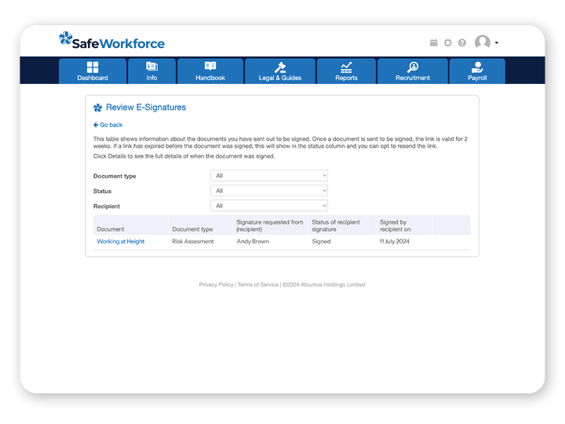Expand the user account menu arrow

pos(497,43)
